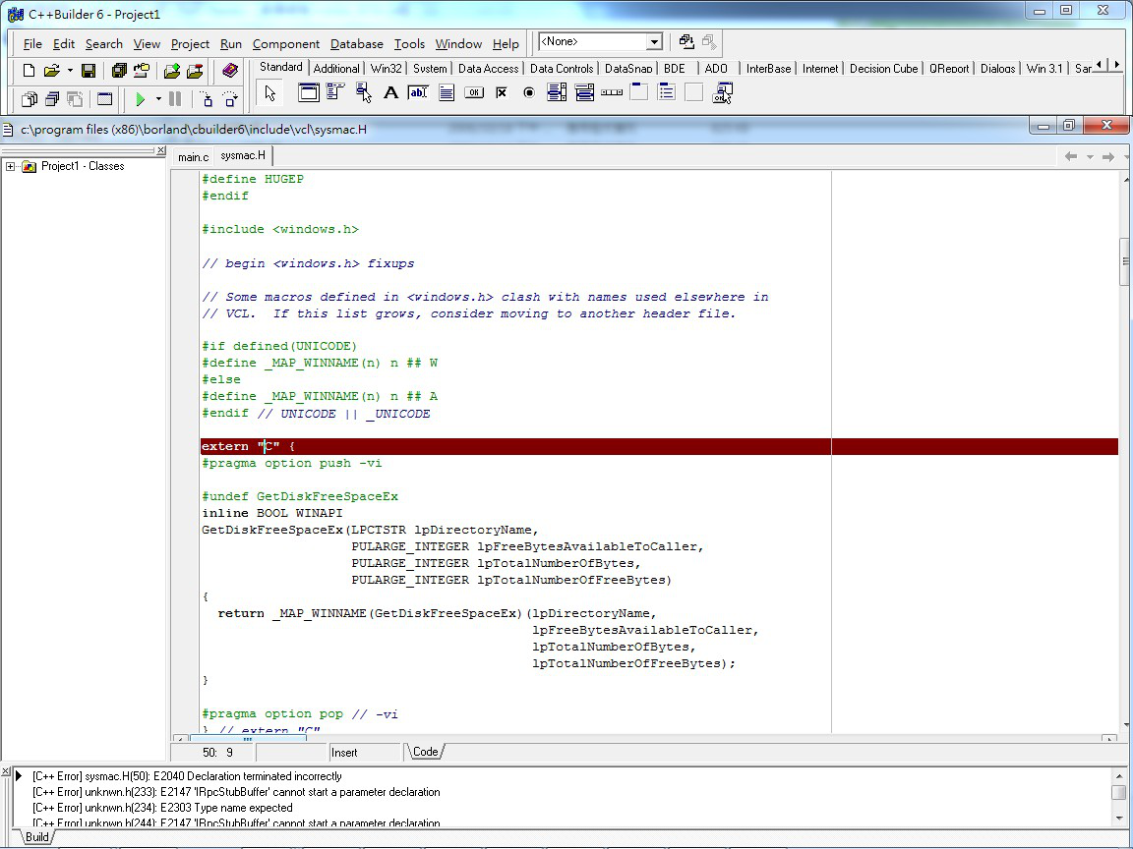Viewport: 1133px width, 849px height.
Task: Click the Pause program icon
Action: [175, 99]
